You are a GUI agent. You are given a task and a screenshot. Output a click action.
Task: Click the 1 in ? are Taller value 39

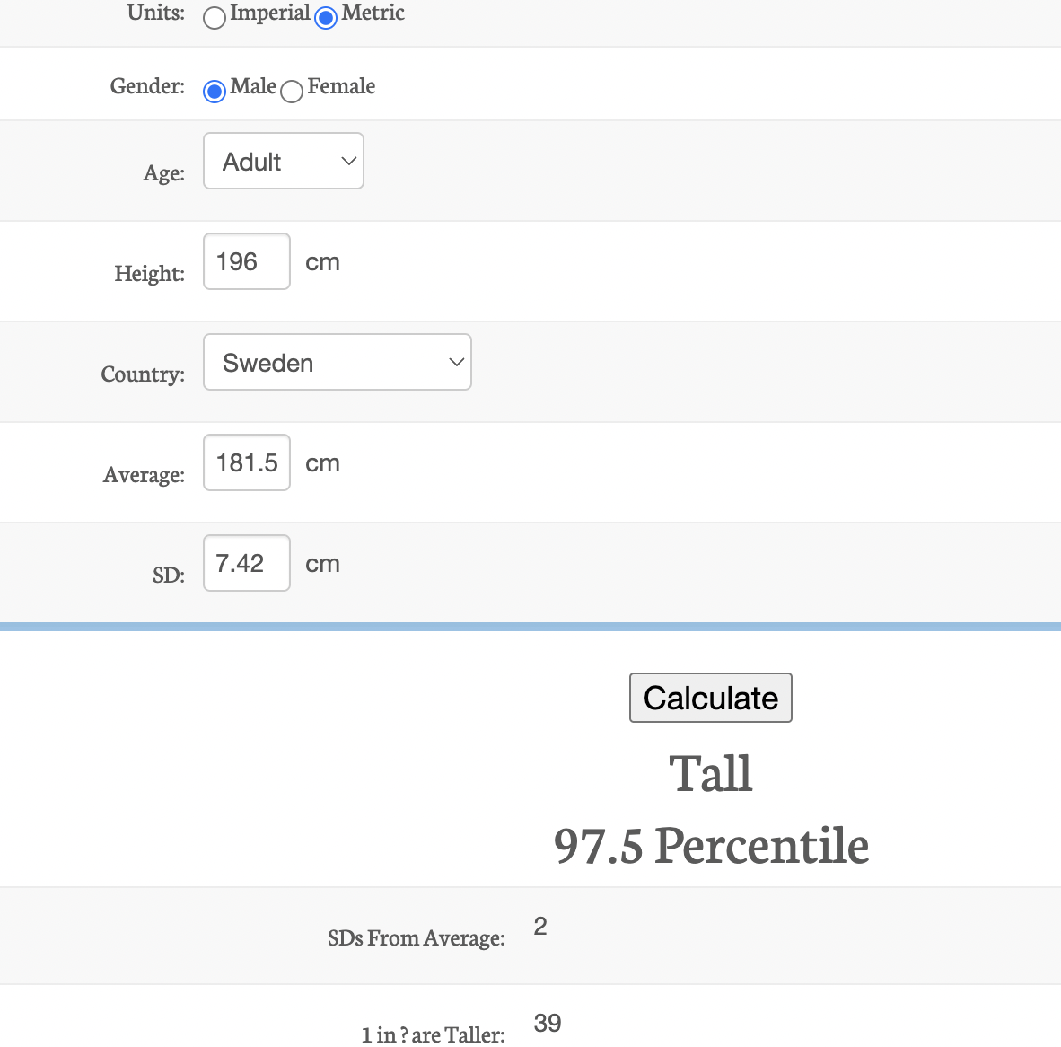point(548,1023)
